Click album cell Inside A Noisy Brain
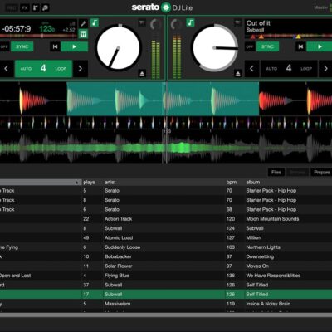Viewport: 332px width, 332px height. [x=268, y=304]
